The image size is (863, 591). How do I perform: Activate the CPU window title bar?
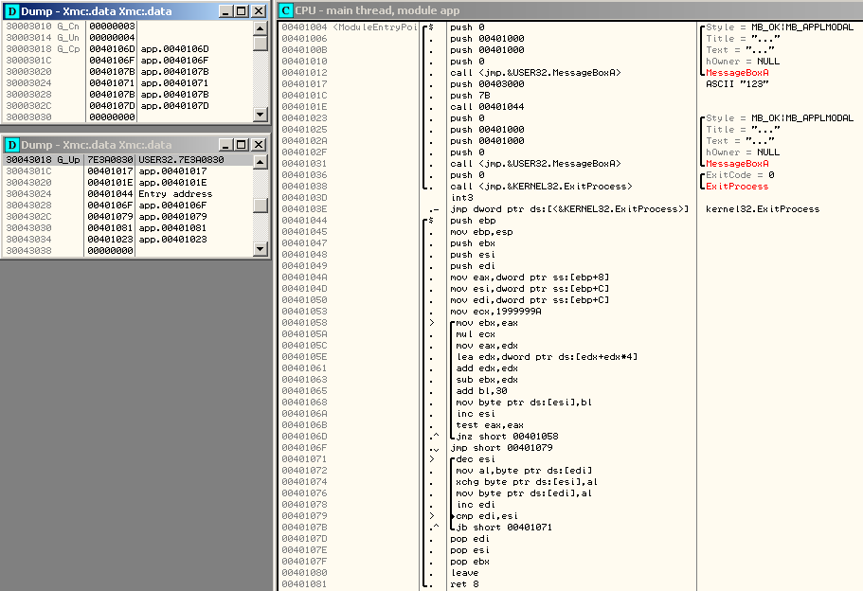tap(568, 9)
